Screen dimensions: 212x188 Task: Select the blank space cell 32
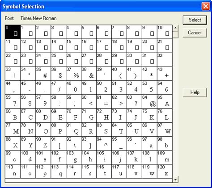pos(165,60)
